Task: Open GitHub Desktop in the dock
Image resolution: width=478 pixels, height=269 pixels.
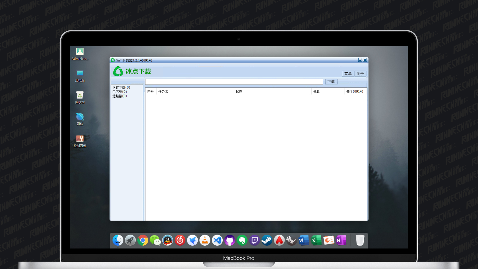Action: point(229,240)
